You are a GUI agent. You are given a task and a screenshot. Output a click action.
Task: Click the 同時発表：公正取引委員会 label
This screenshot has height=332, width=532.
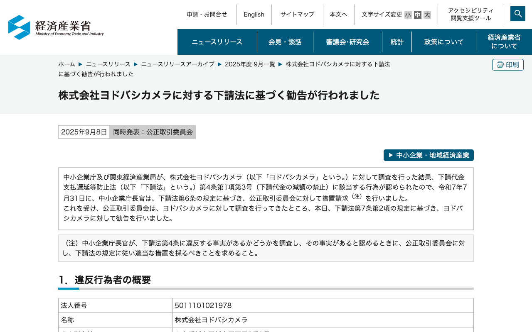(x=153, y=132)
